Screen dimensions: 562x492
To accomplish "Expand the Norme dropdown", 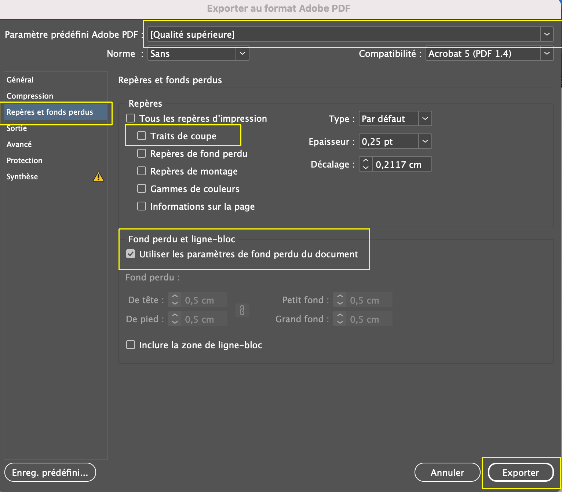I will click(x=242, y=54).
